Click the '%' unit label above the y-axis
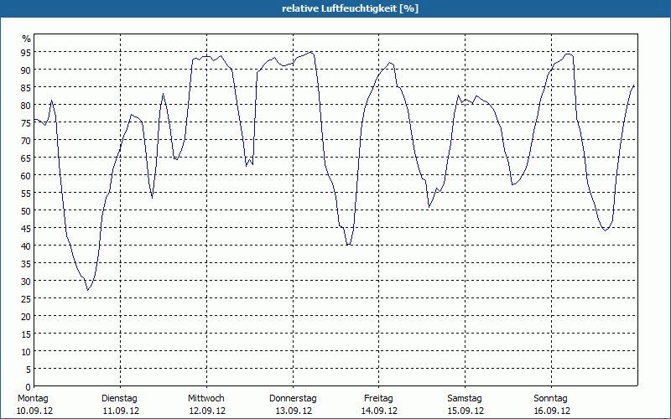671x419 pixels. pyautogui.click(x=26, y=39)
